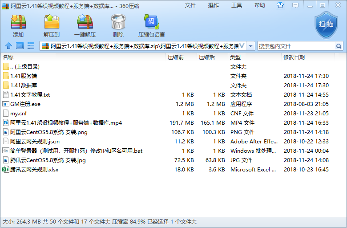This screenshot has width=347, height=228.
Task: Click the 1.41文字教程.txt document icon
Action: pyautogui.click(x=6, y=94)
